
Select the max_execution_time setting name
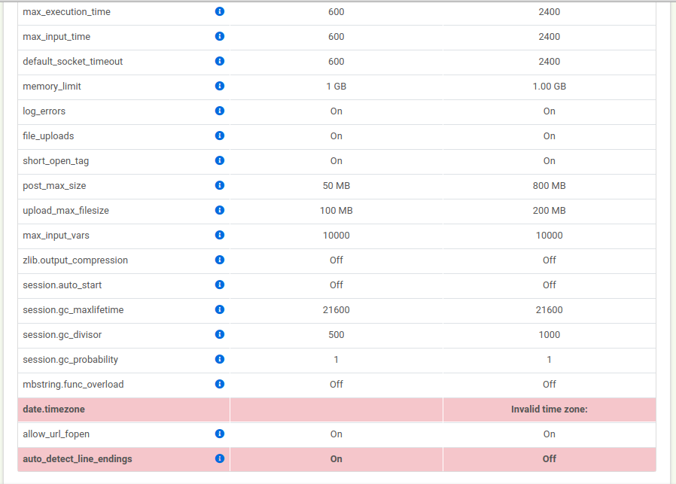pos(66,12)
